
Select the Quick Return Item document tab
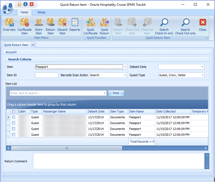(16, 45)
